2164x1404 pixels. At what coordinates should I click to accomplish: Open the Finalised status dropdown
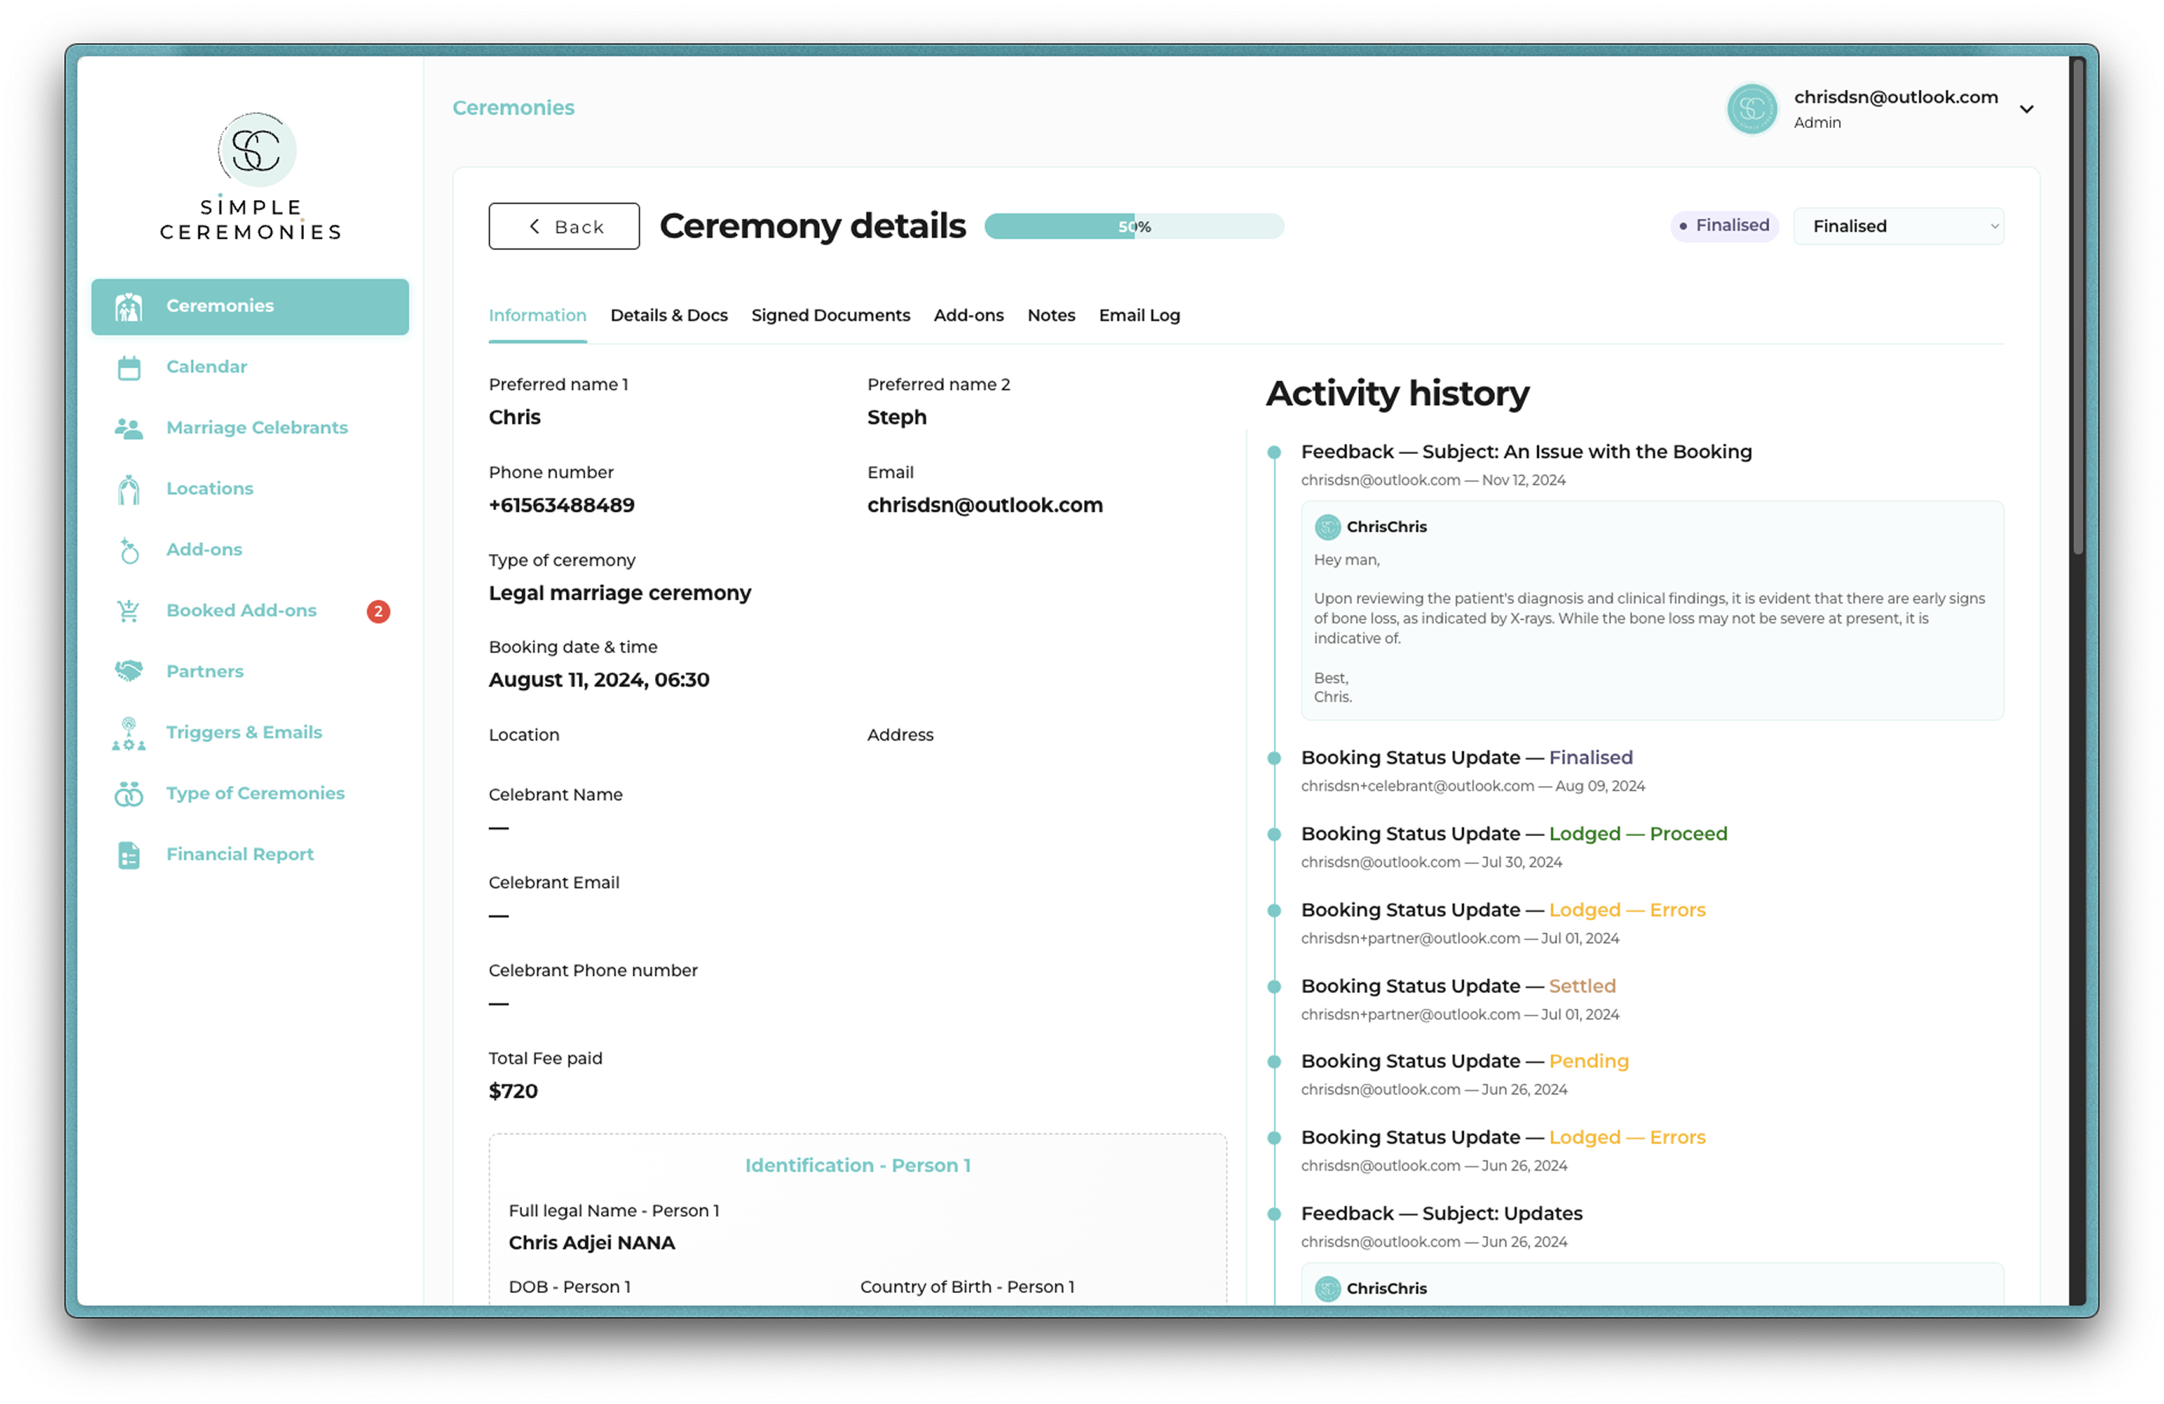(x=1898, y=227)
